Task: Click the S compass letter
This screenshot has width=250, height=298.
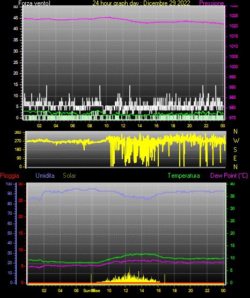Action: pos(235,150)
